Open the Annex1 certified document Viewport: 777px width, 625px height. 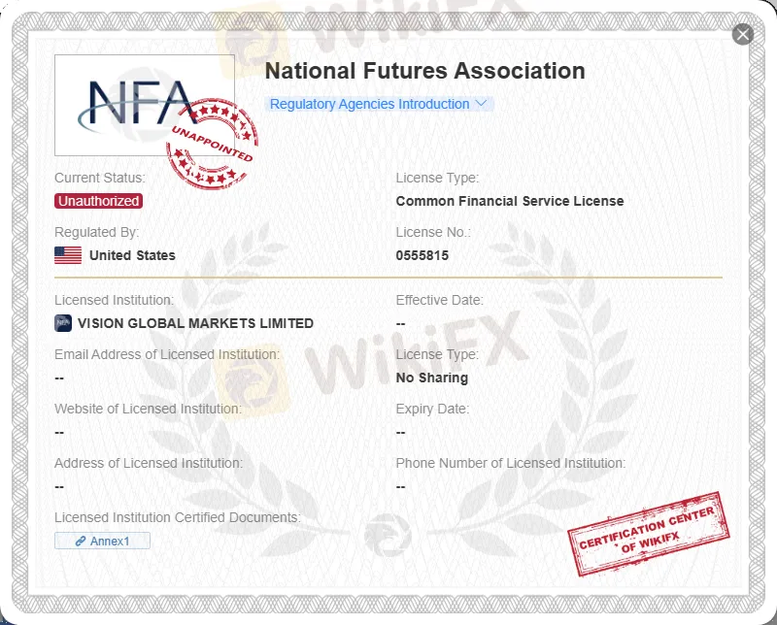102,541
